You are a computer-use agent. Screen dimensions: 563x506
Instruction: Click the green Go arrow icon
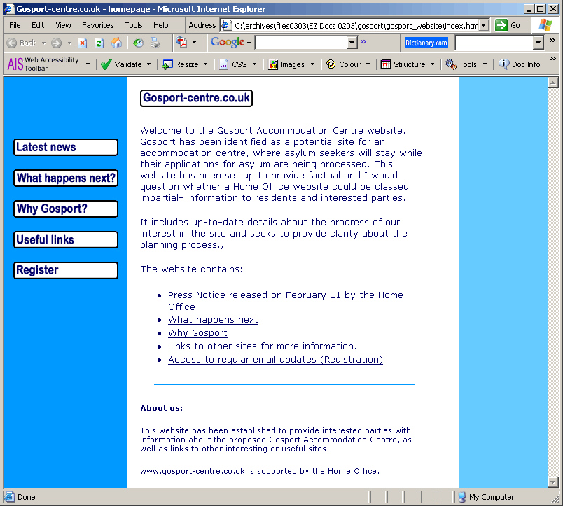coord(501,25)
